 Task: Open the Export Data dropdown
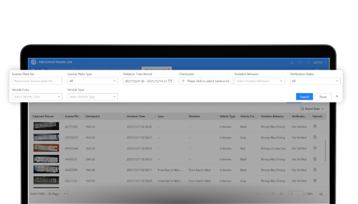pos(312,109)
